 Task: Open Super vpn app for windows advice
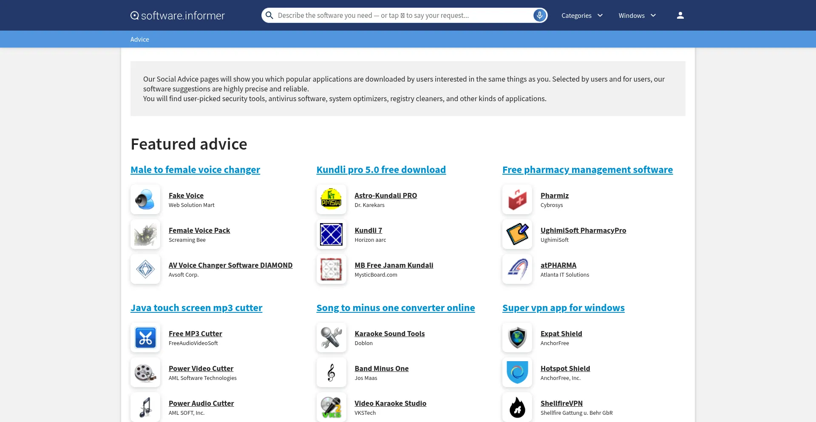(x=564, y=308)
